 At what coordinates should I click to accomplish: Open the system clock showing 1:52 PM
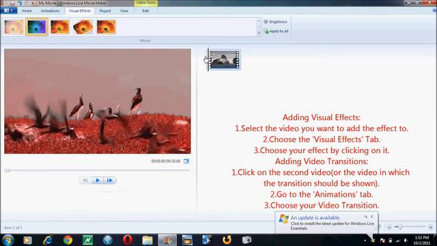(x=422, y=240)
